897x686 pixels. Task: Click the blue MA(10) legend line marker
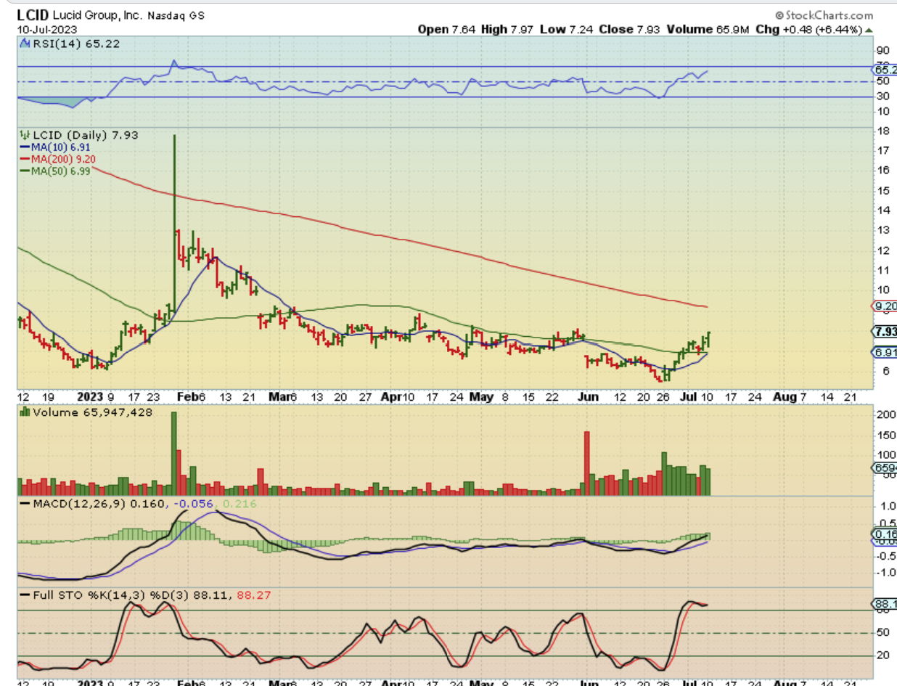24,146
